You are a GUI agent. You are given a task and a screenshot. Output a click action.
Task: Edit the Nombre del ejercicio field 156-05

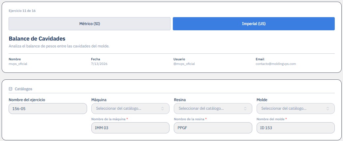click(x=48, y=108)
